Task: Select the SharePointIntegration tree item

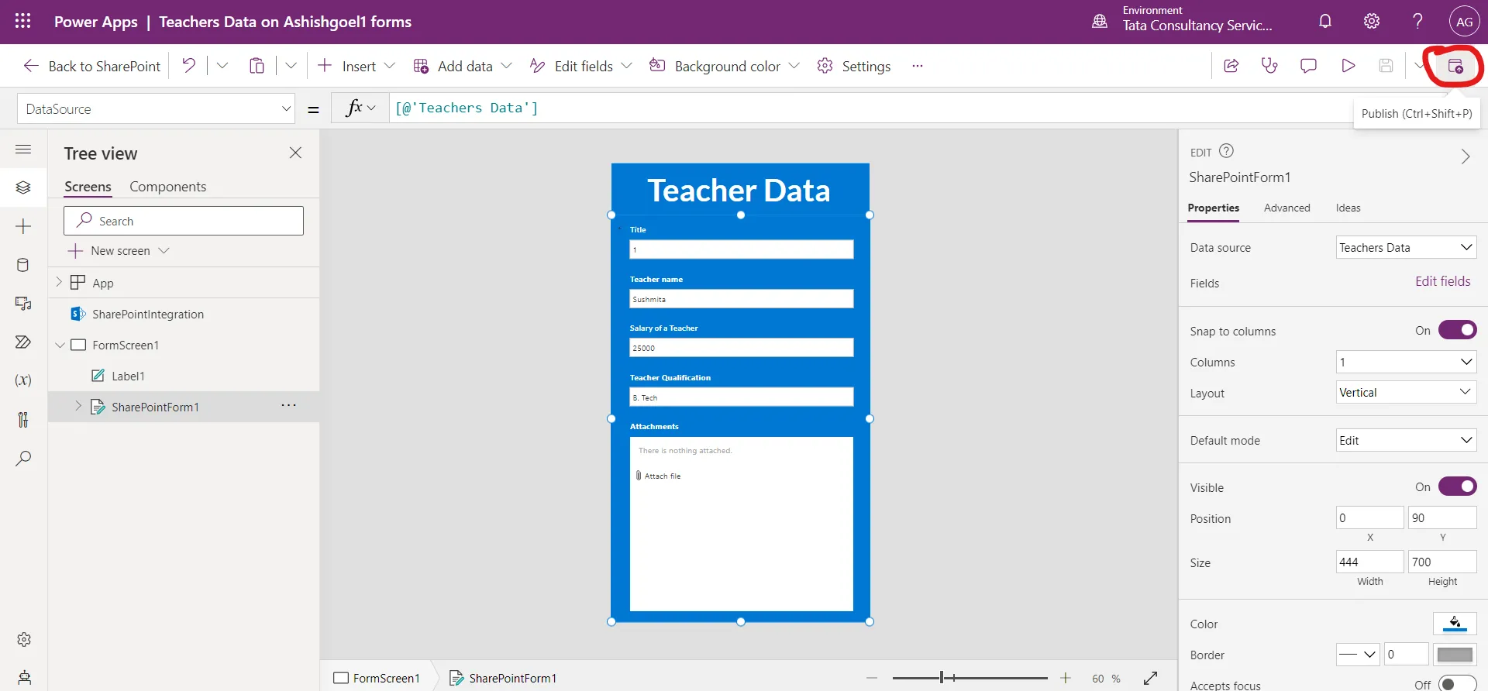Action: click(x=148, y=314)
